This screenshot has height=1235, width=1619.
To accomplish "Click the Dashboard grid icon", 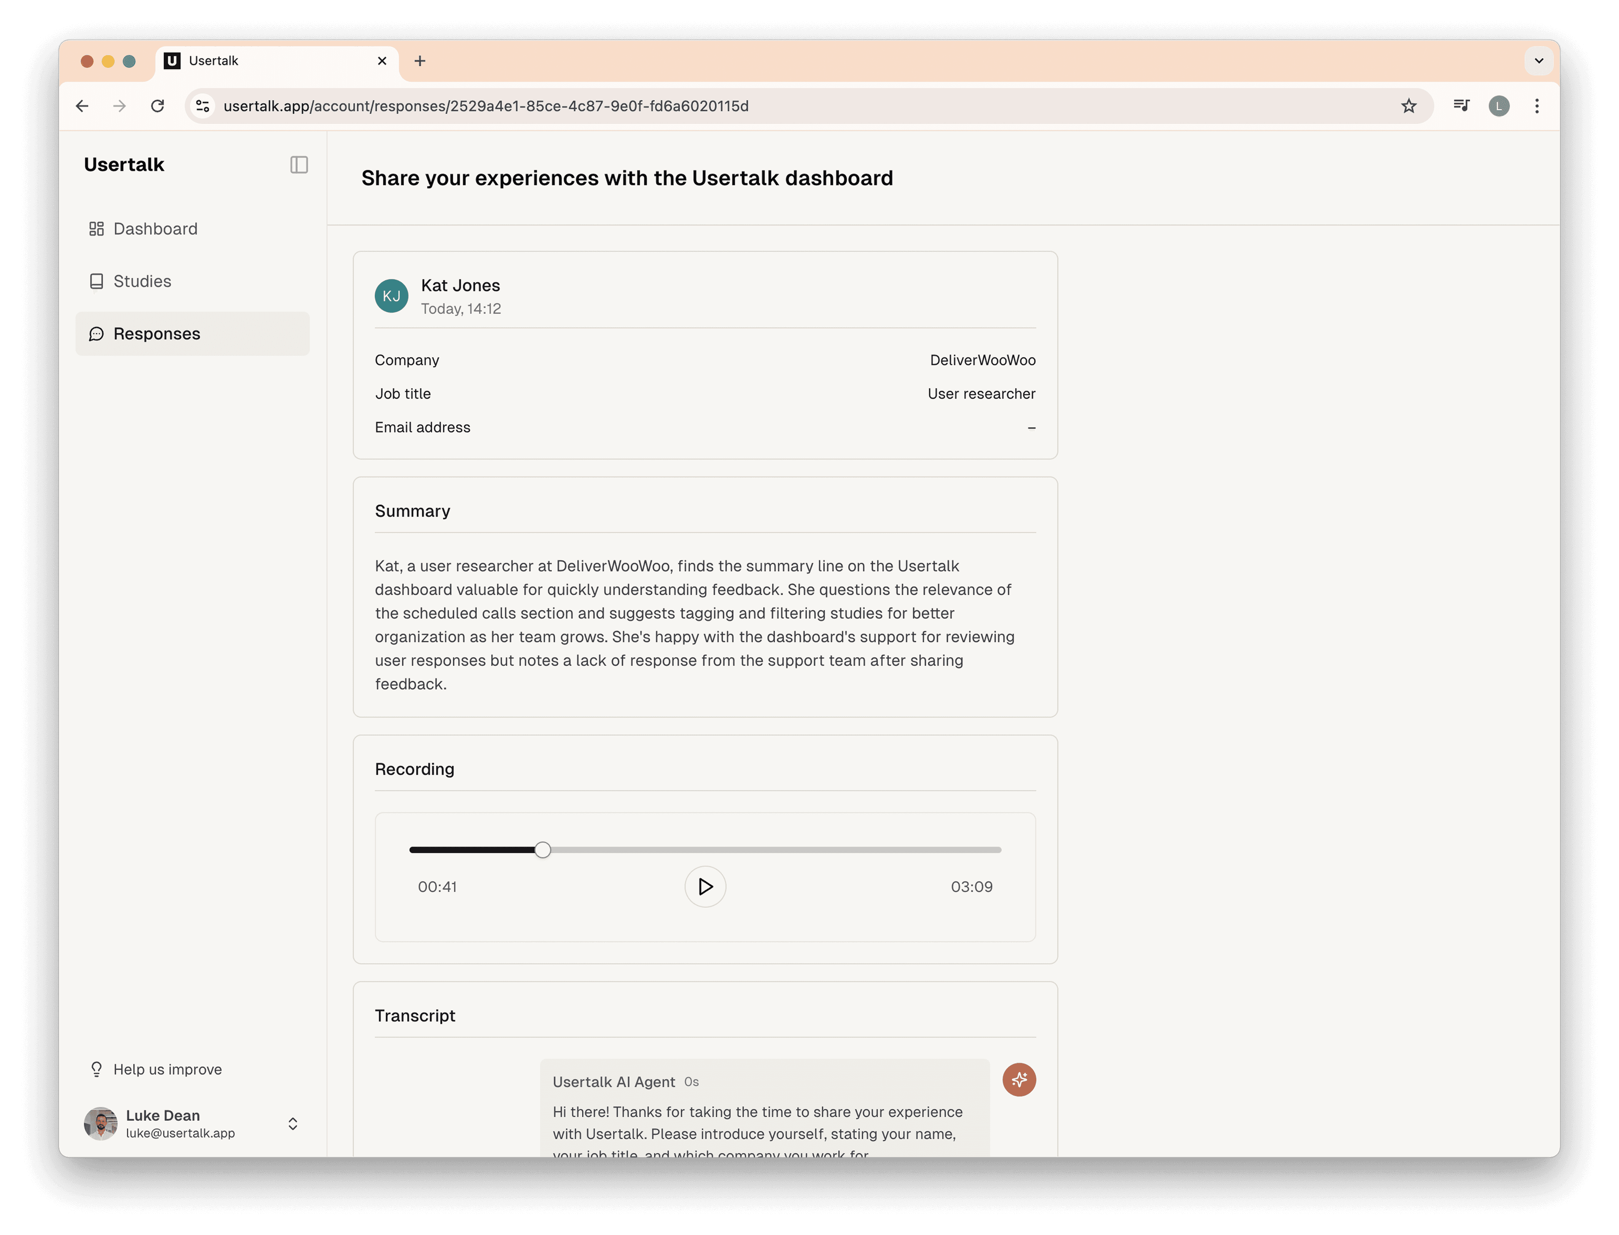I will coord(97,229).
